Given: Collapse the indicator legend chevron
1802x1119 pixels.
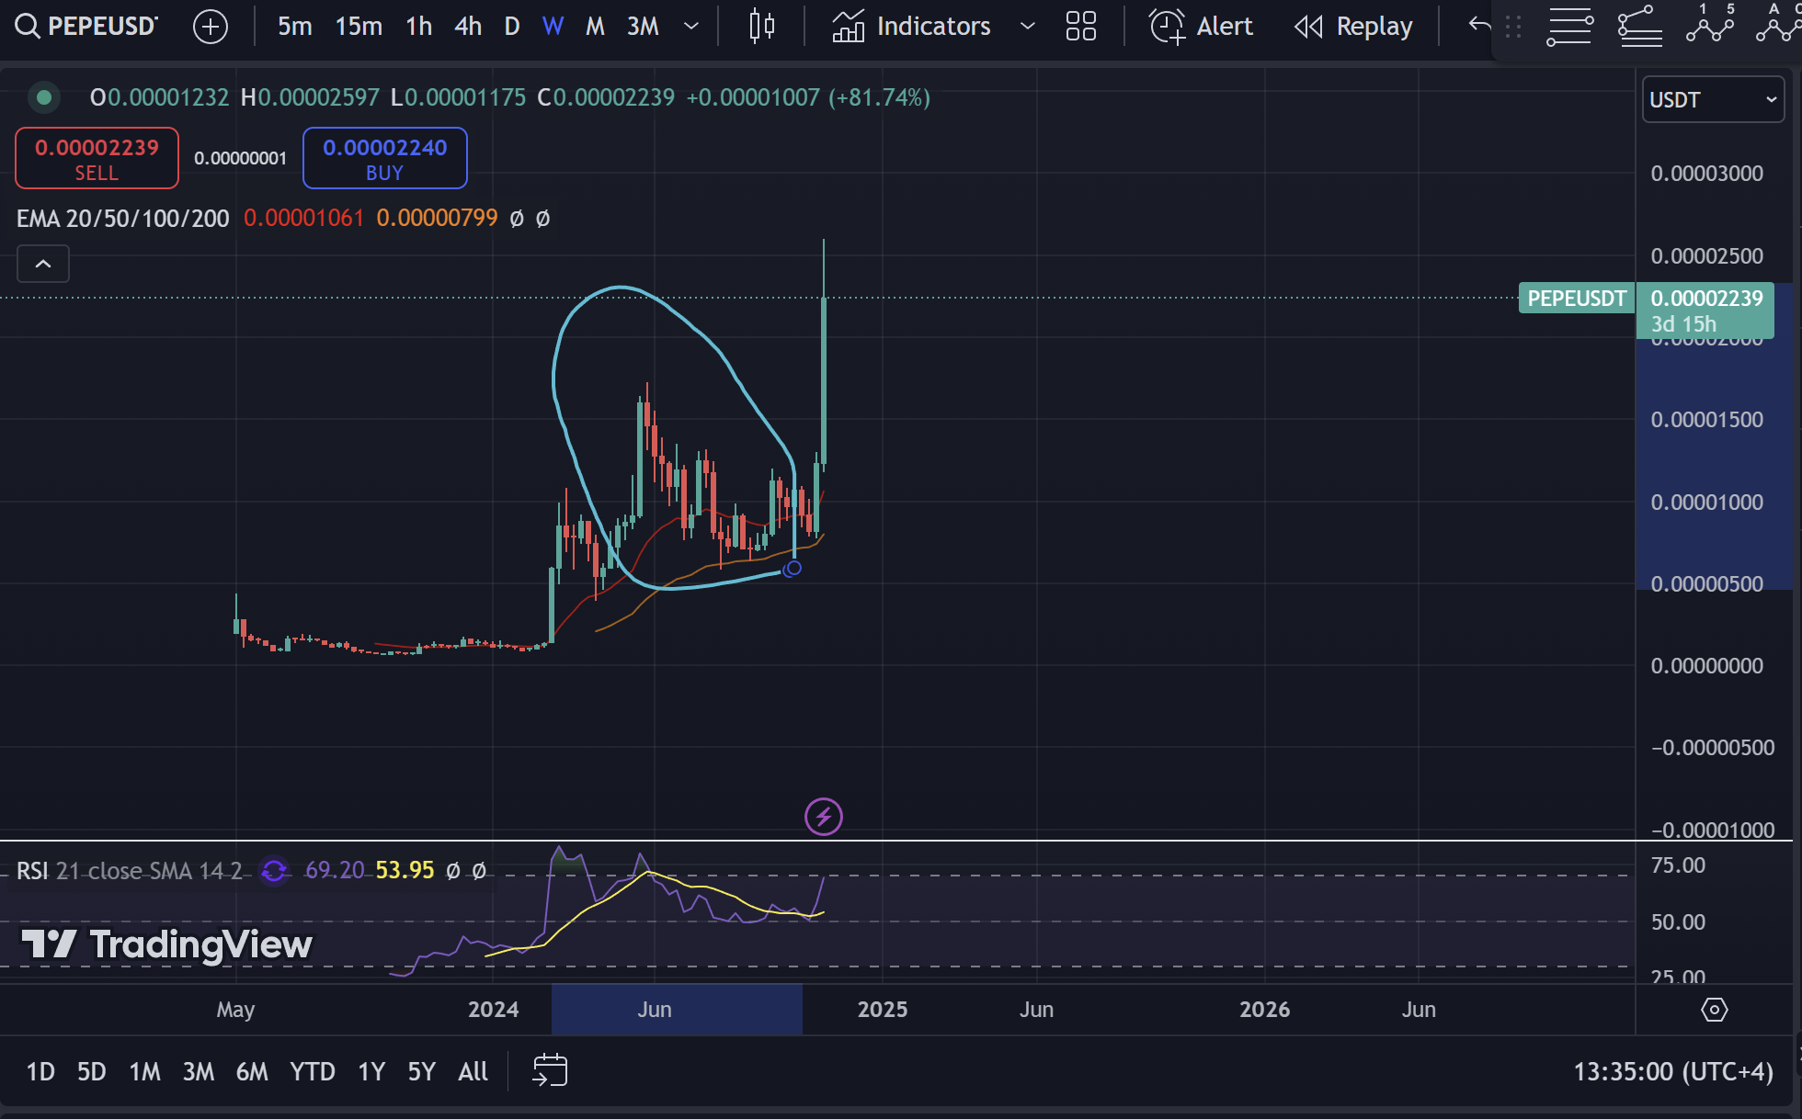Looking at the screenshot, I should pos(43,265).
